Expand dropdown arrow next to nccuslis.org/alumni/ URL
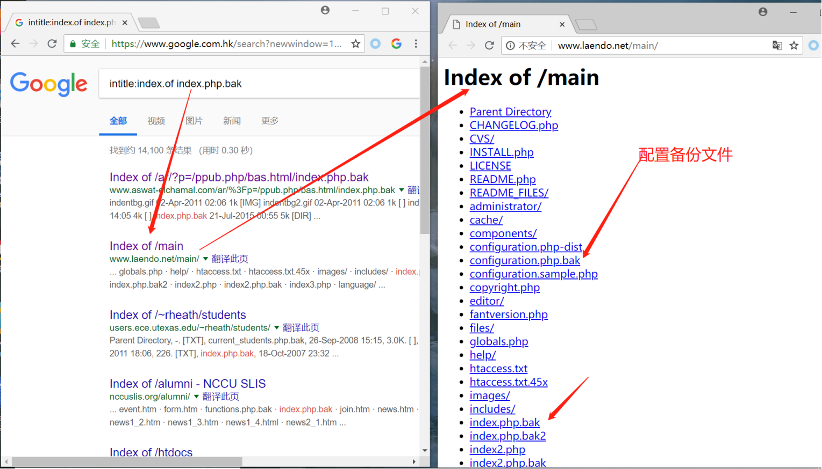The height and width of the screenshot is (469, 822). tap(196, 397)
